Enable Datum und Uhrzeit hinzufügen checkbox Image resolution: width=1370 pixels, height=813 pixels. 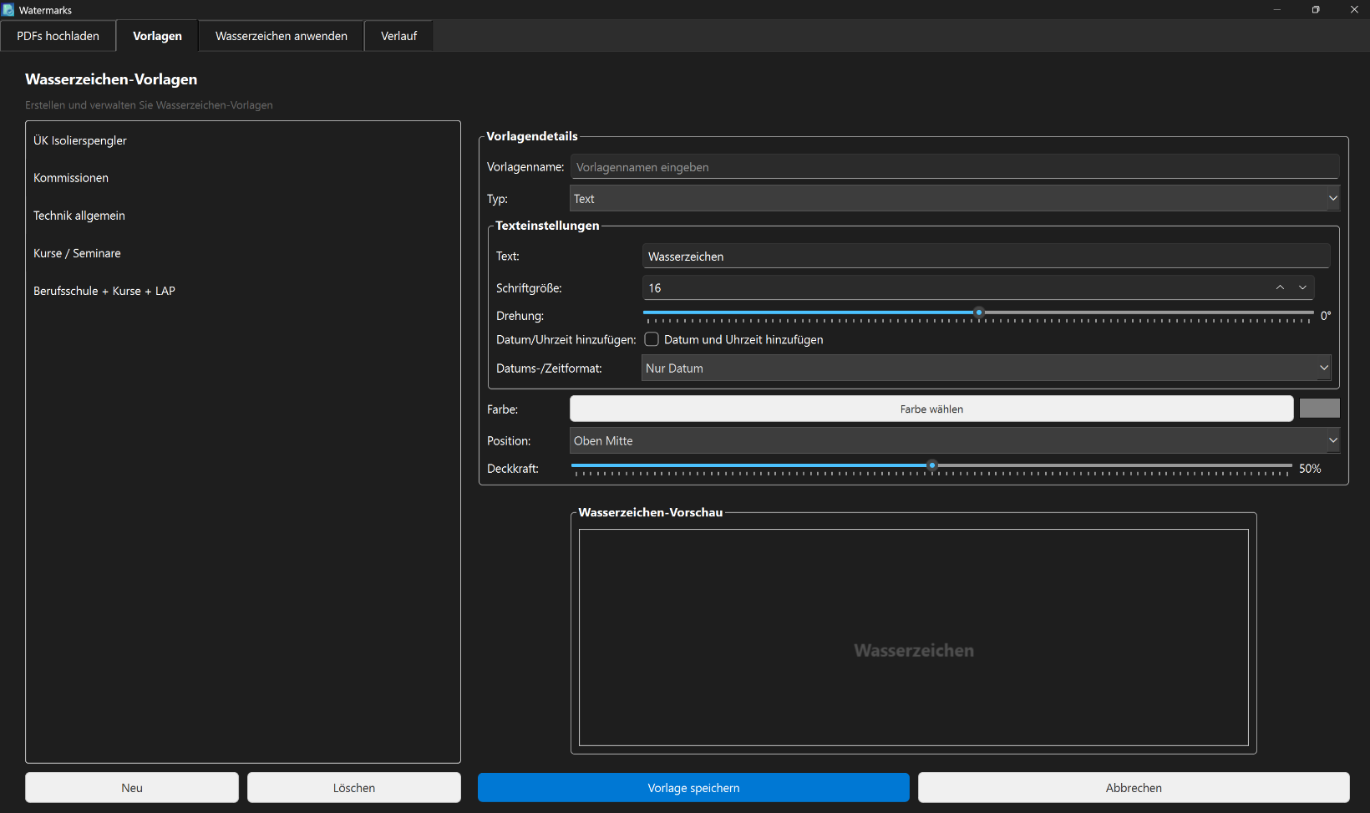pyautogui.click(x=652, y=339)
